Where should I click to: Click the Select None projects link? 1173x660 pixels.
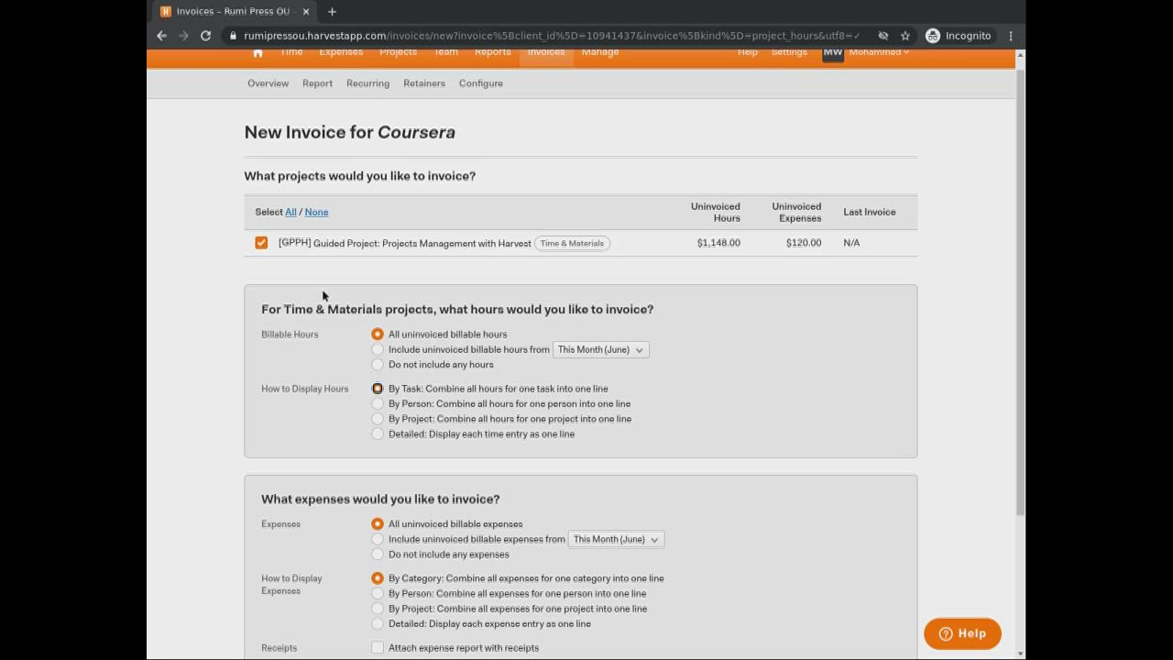(316, 212)
